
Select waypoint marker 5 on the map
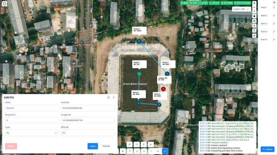[139, 41]
